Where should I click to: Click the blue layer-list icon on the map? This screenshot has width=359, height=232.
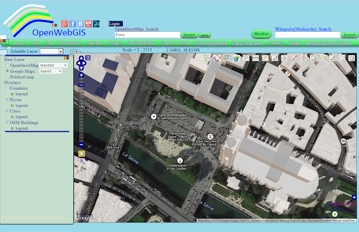click(88, 58)
